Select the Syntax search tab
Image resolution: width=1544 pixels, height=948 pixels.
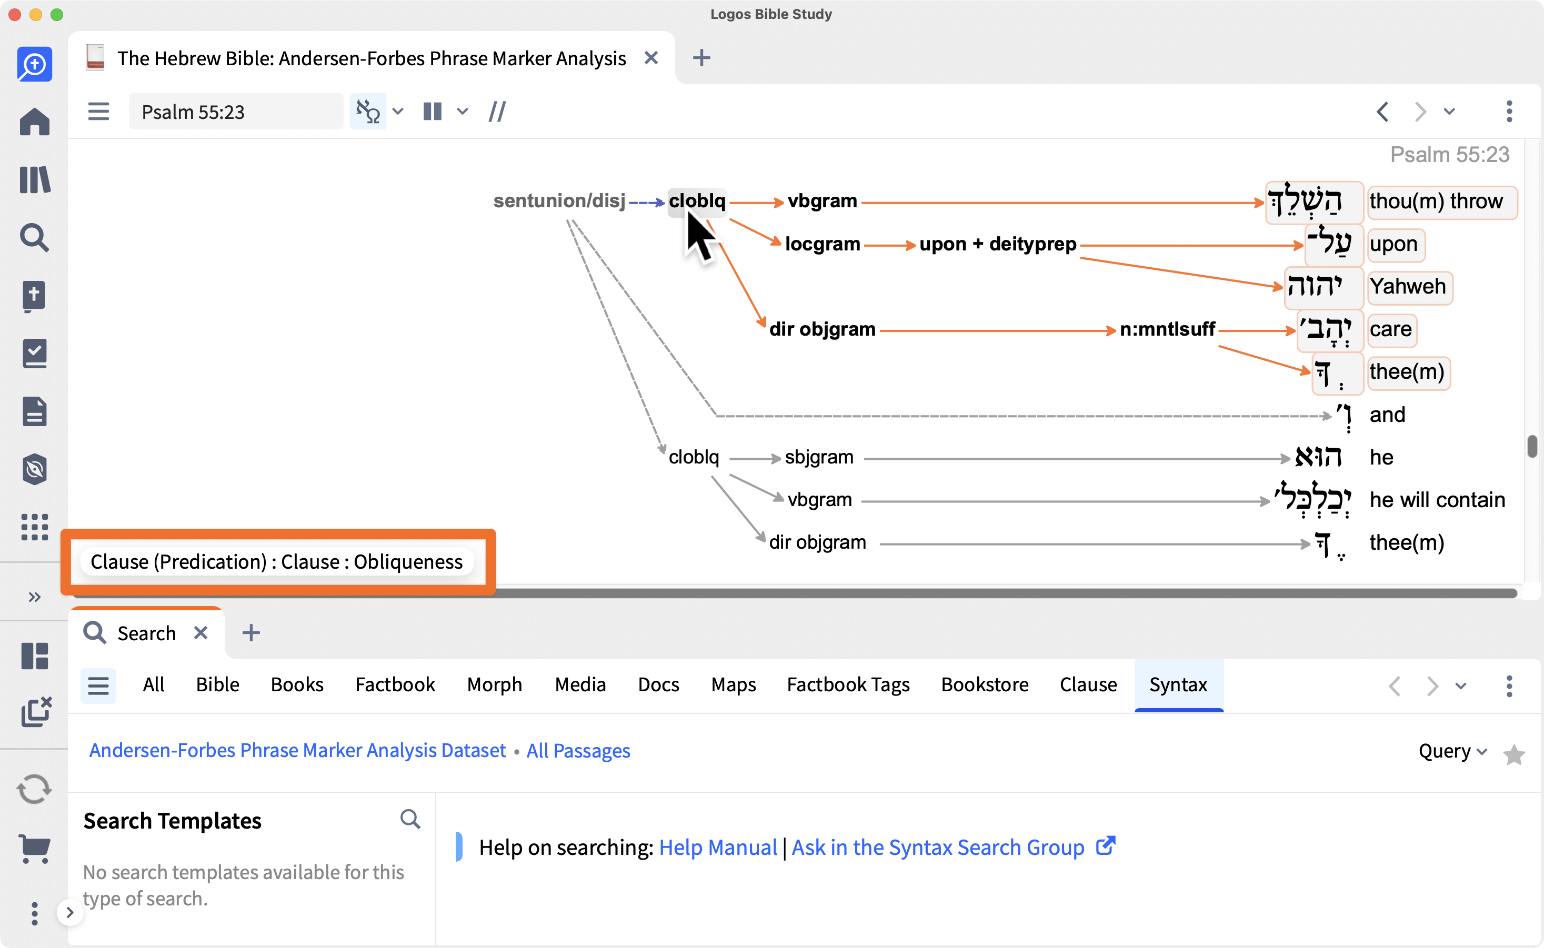(1178, 684)
